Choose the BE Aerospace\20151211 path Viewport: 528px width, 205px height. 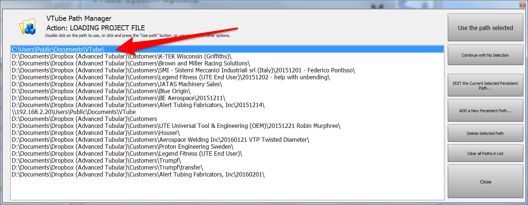point(118,98)
